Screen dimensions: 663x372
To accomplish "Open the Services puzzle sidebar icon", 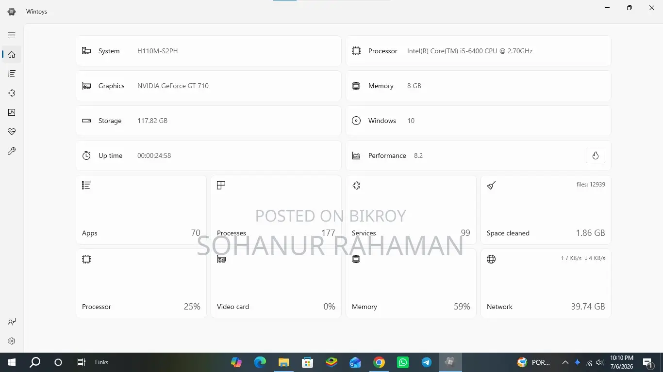I will point(12,93).
